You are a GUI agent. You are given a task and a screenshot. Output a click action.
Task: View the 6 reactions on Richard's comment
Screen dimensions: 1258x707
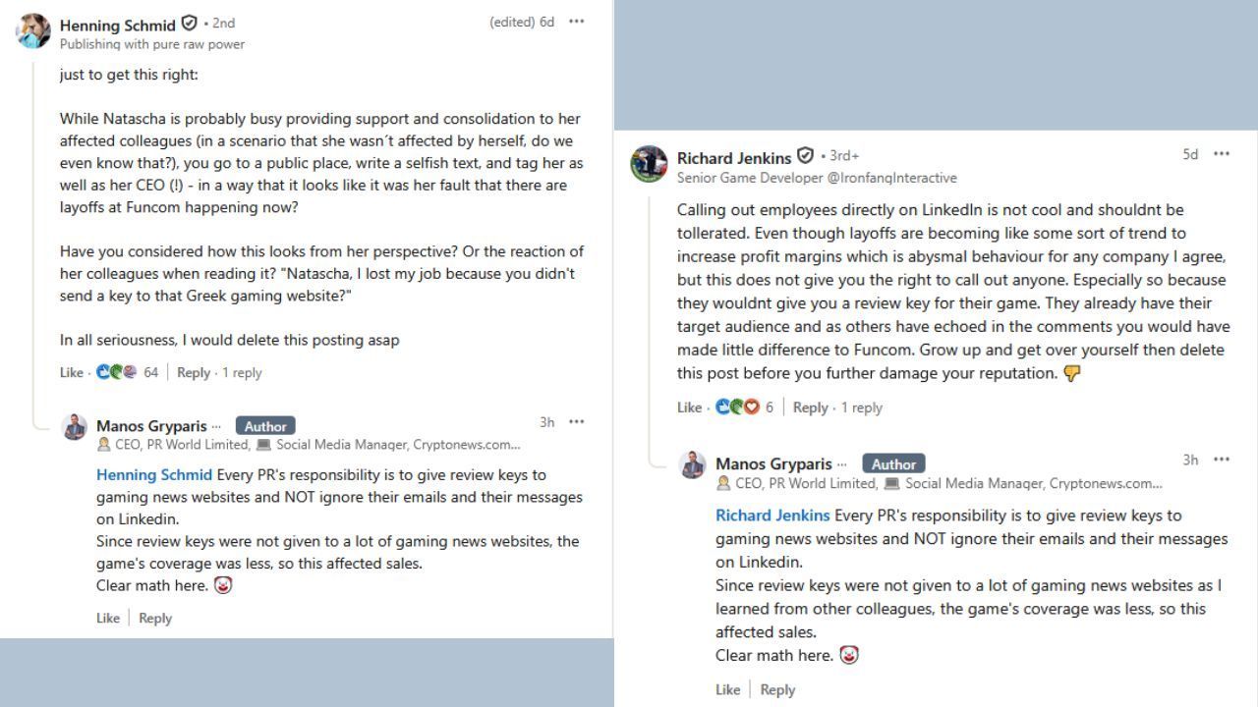(x=746, y=408)
